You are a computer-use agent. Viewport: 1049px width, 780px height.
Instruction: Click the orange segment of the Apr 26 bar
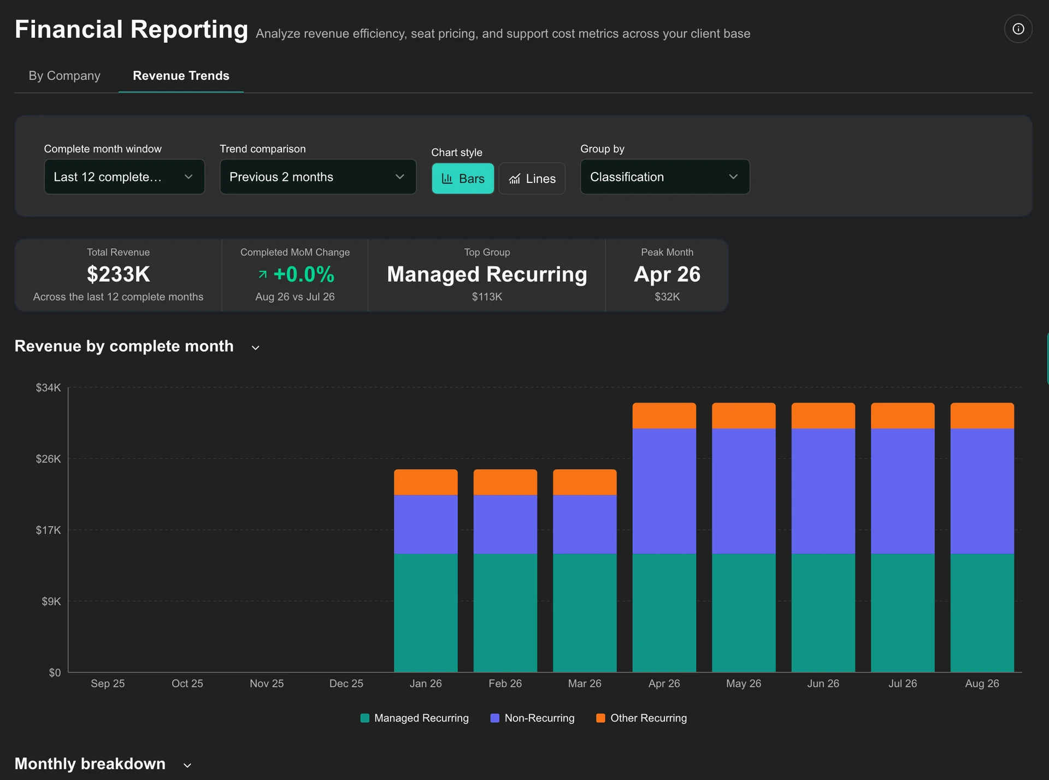tap(664, 416)
